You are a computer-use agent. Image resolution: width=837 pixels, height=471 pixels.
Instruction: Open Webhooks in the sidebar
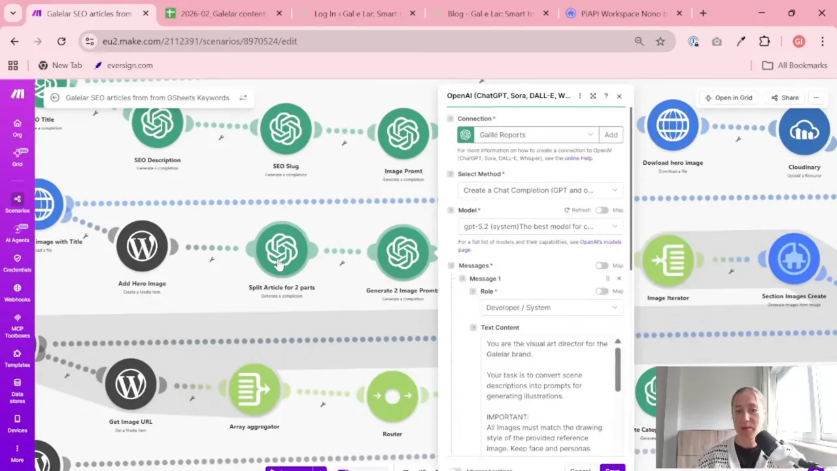pos(17,292)
